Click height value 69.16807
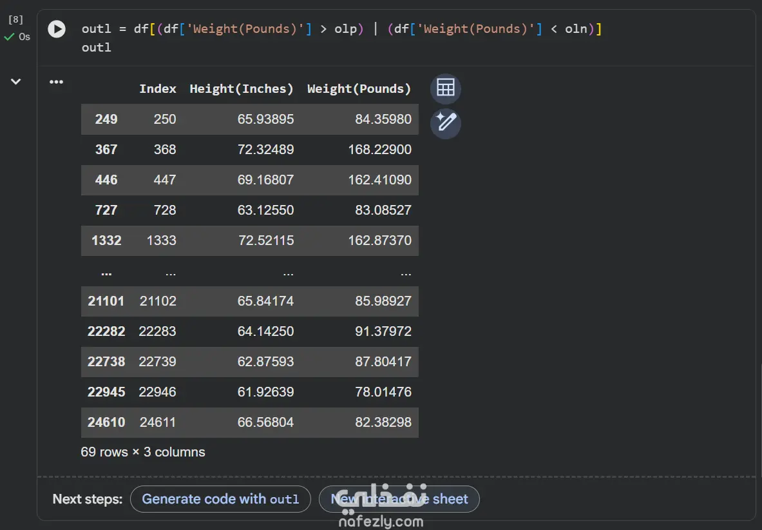The width and height of the screenshot is (762, 530). tap(265, 180)
